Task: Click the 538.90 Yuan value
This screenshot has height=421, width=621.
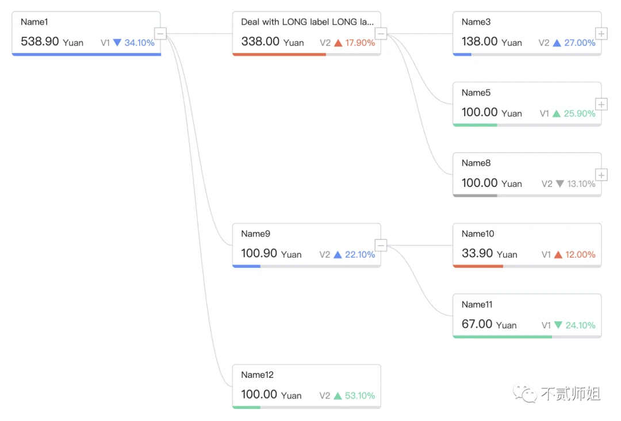Action: click(x=52, y=41)
